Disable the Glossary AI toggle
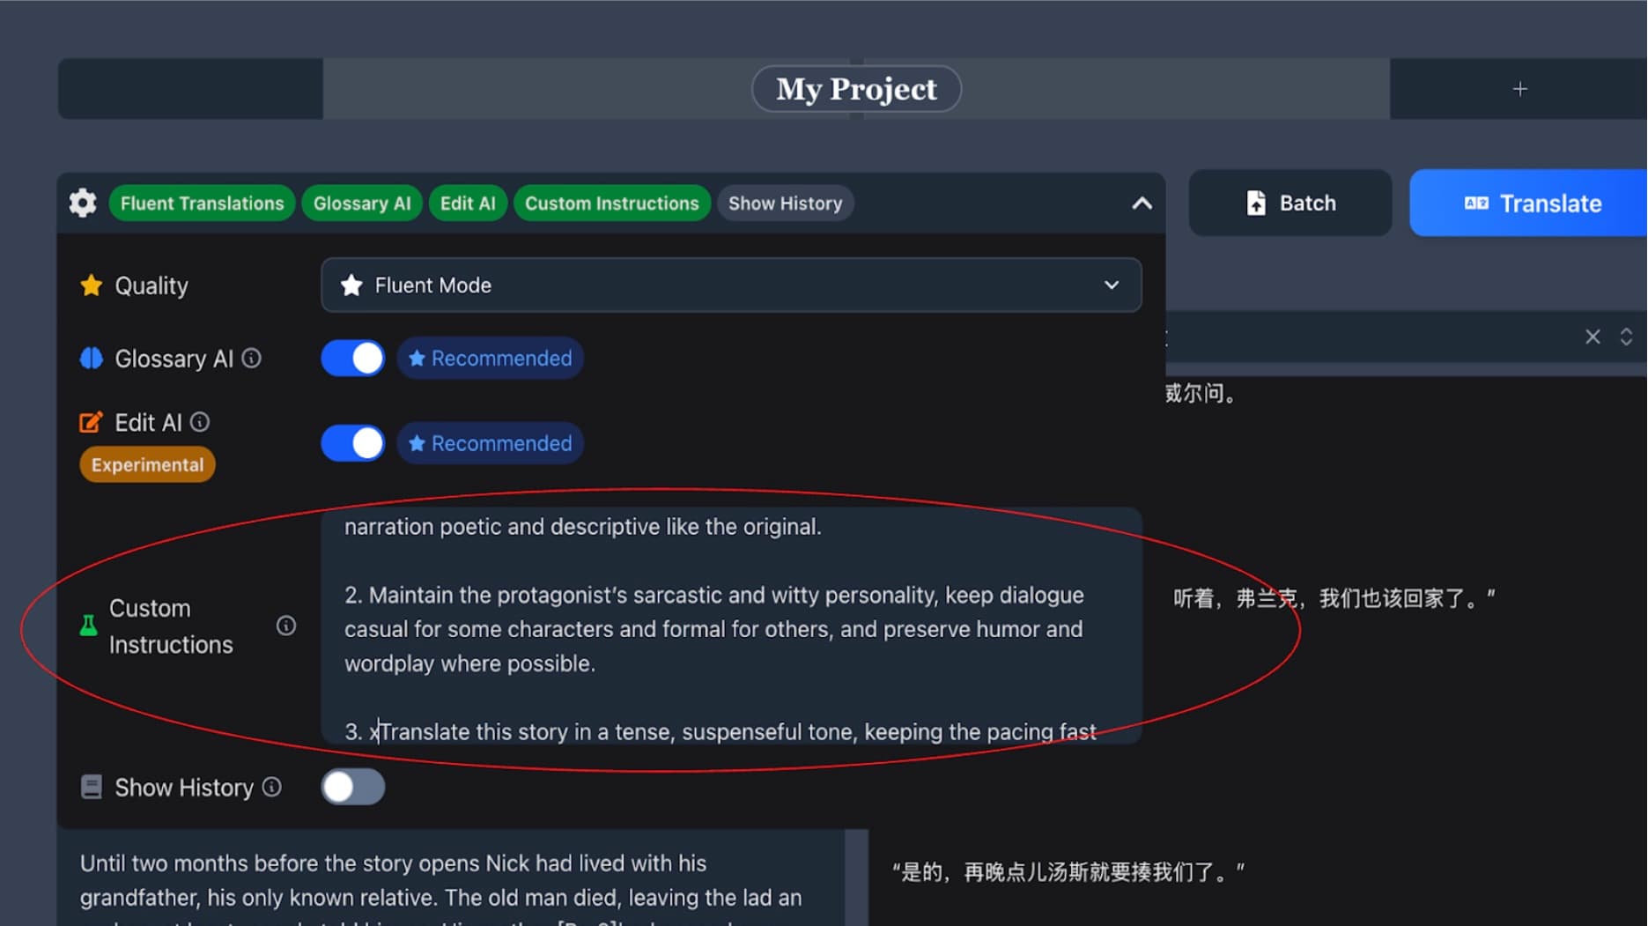The image size is (1648, 926). coord(351,358)
